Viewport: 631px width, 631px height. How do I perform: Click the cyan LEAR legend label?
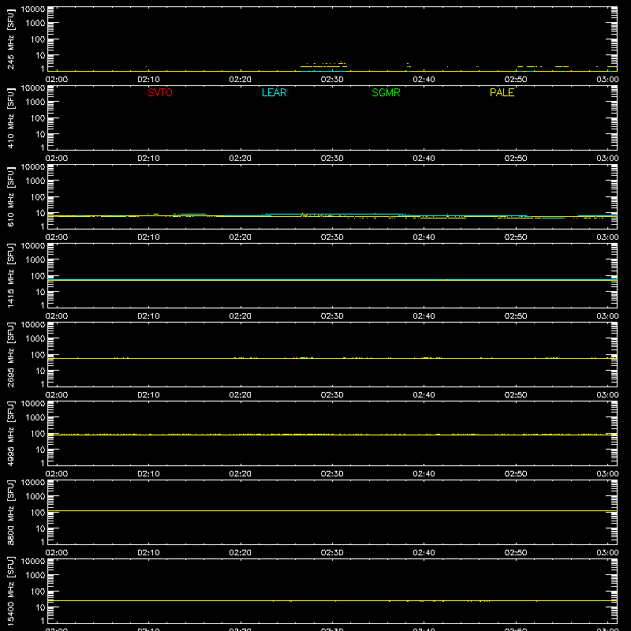click(x=274, y=92)
